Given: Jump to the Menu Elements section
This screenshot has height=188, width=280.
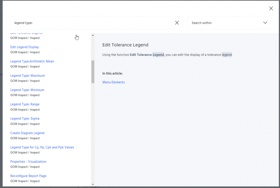Looking at the screenshot, I should click(x=114, y=82).
